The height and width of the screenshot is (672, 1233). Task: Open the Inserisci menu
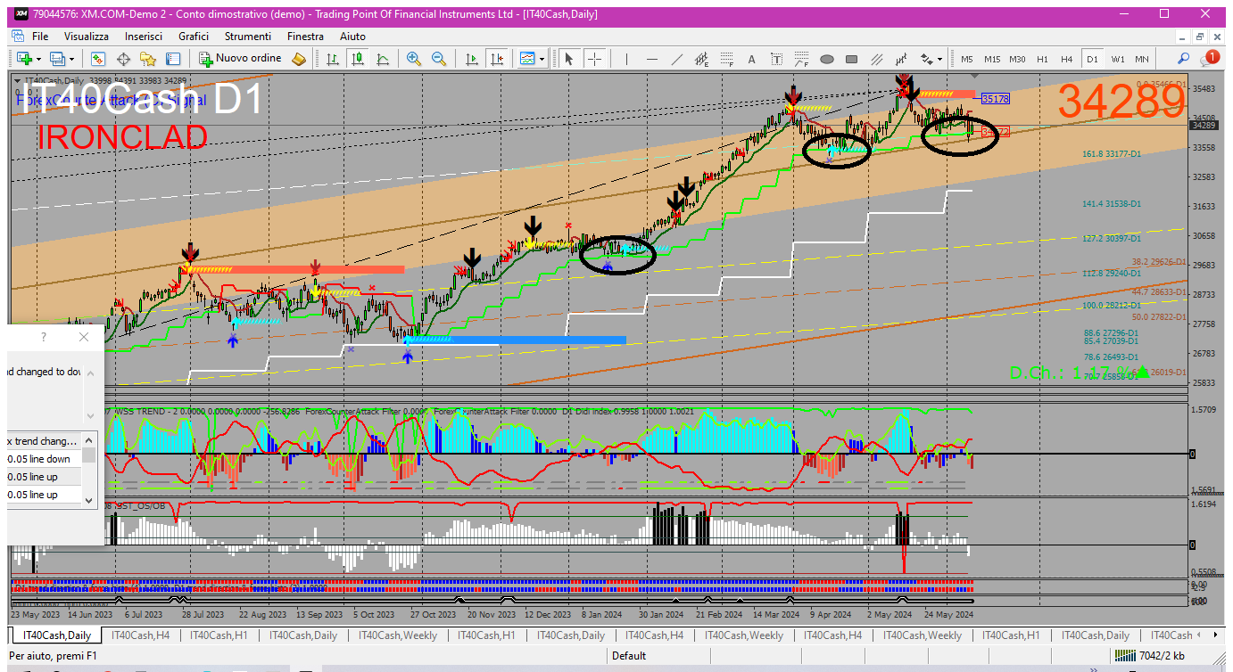tap(144, 37)
